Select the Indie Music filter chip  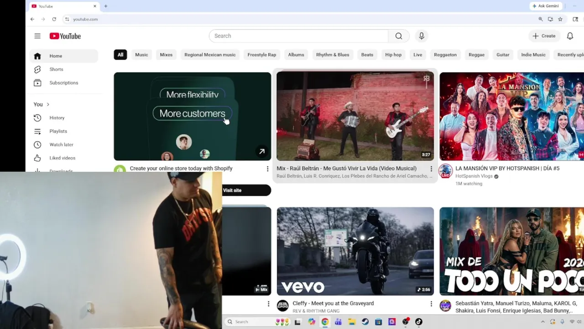pos(533,55)
